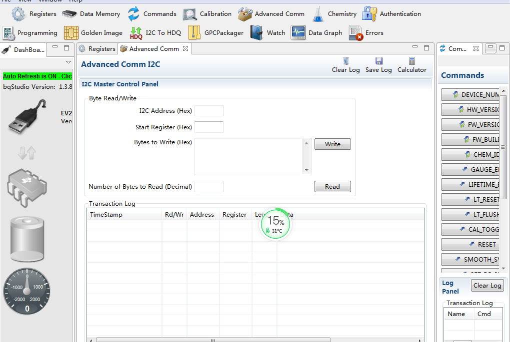Click the Register column header
510x342 pixels.
(235, 215)
